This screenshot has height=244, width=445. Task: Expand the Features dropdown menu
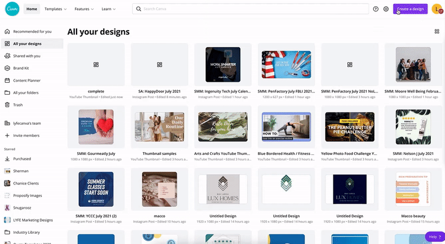point(84,9)
